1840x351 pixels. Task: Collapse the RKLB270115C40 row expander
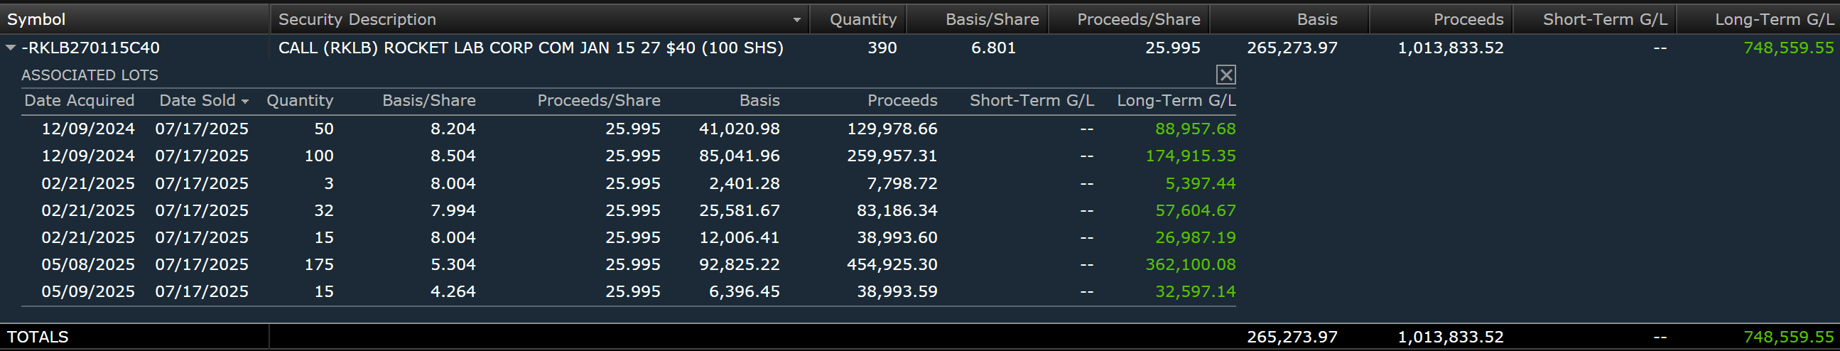[11, 47]
